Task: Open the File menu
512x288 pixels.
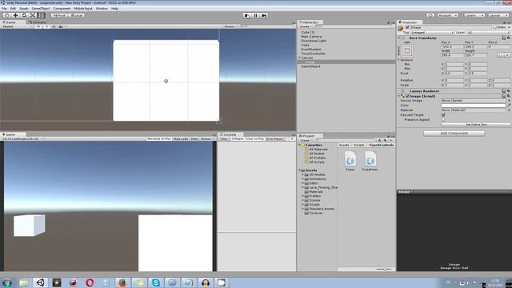Action: point(4,9)
